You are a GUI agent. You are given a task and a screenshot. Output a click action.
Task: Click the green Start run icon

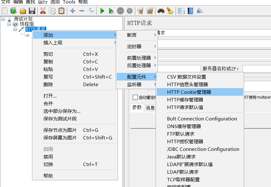(102, 11)
